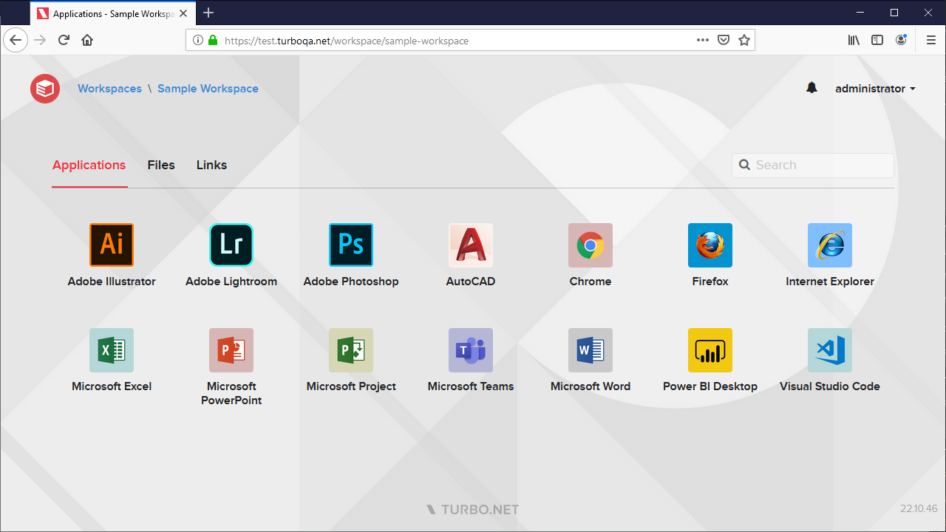Reload the page
The image size is (946, 532).
pyautogui.click(x=64, y=40)
